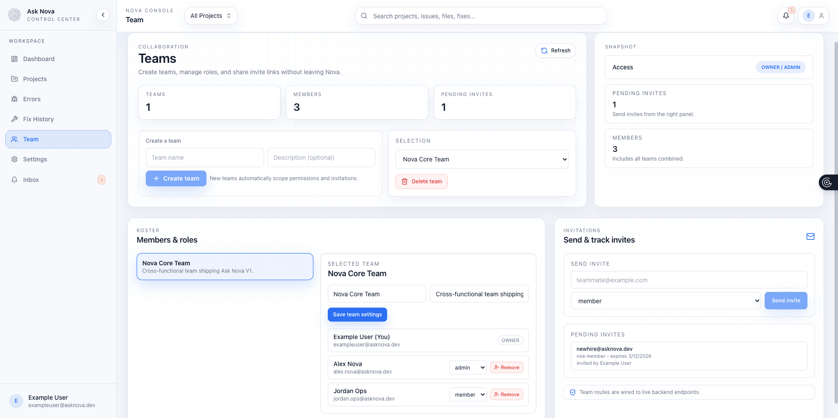Click the blue Send invite button

tap(786, 301)
